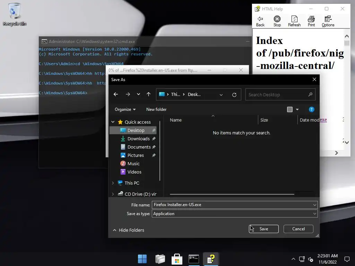Click This PC breadcrumb in address bar
This screenshot has width=355, height=266.
click(x=175, y=95)
